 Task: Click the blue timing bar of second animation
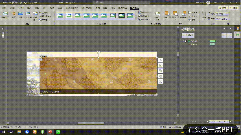coord(212,44)
